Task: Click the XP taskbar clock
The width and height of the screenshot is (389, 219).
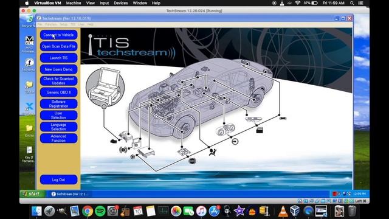Action: [359, 194]
